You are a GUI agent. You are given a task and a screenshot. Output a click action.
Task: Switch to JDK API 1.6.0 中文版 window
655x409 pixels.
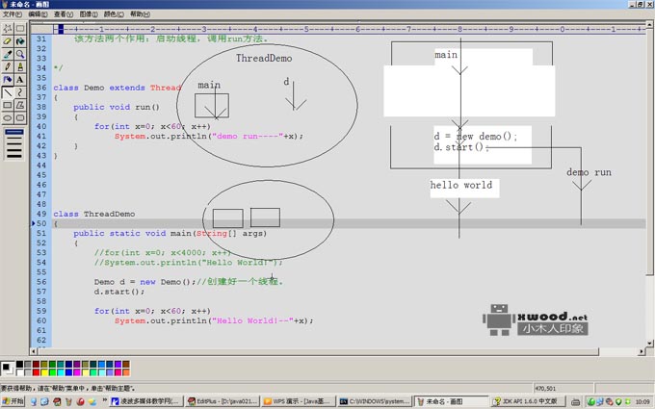[x=528, y=401]
